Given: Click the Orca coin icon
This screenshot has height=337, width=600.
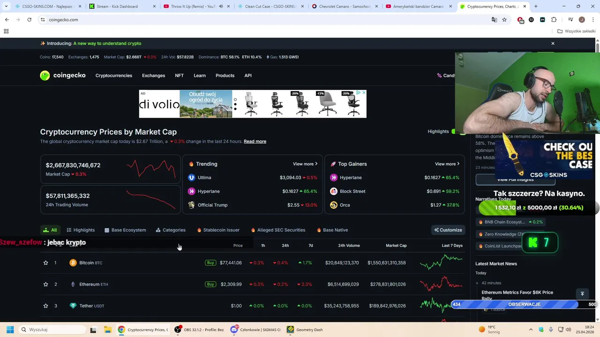Looking at the screenshot, I should pos(333,205).
